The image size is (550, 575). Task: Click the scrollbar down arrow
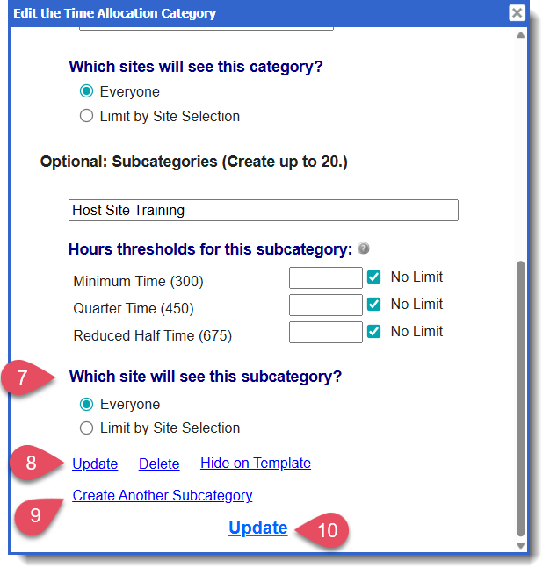520,546
